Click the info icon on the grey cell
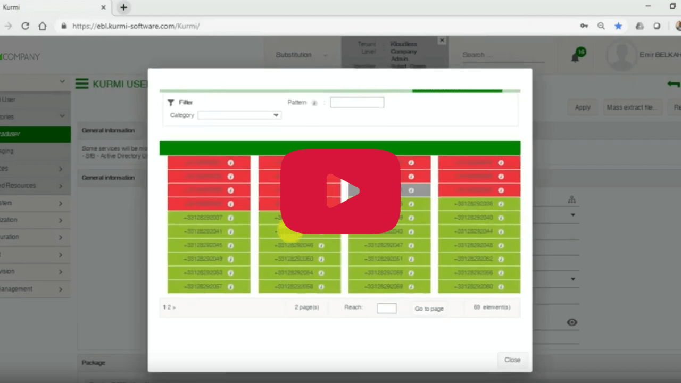681x383 pixels. (x=411, y=190)
